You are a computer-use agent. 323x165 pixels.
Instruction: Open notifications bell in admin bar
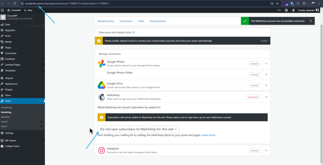click(293, 10)
